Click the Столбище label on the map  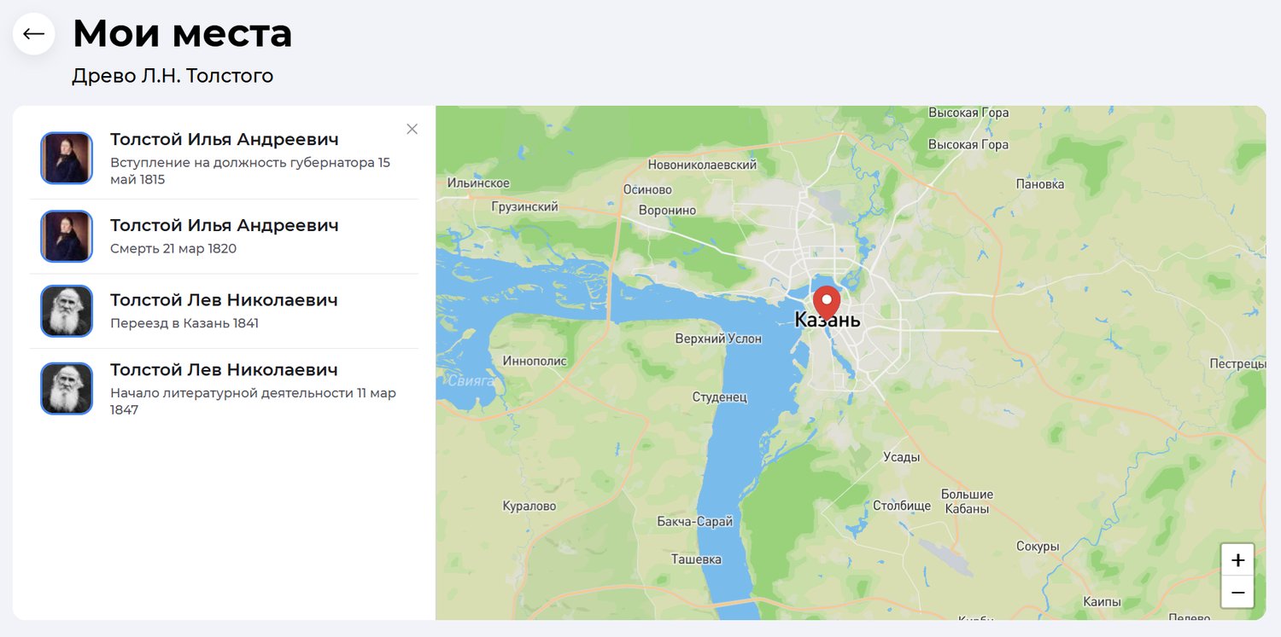click(901, 506)
